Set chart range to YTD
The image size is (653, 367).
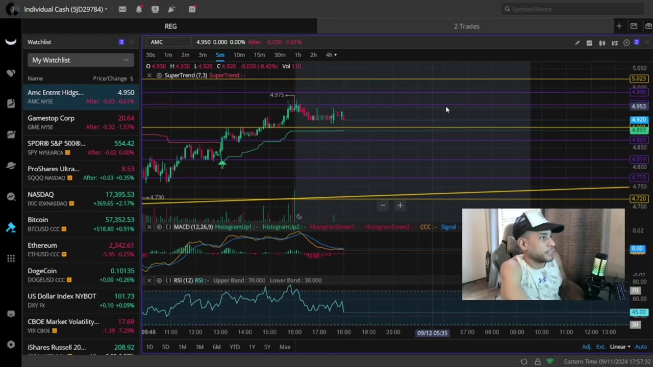(234, 347)
